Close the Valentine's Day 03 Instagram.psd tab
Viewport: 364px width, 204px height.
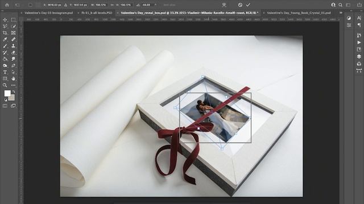tap(22, 13)
